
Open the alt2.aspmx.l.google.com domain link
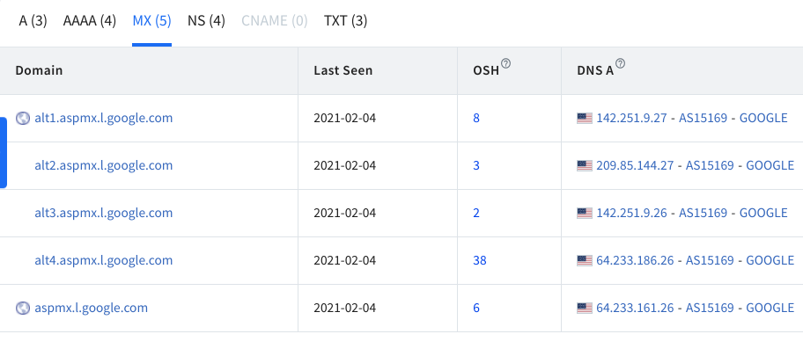[103, 166]
